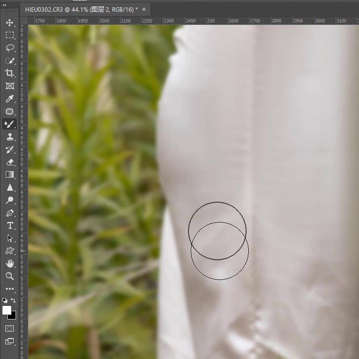359x359 pixels.
Task: Select the Pen tool
Action: 9,213
